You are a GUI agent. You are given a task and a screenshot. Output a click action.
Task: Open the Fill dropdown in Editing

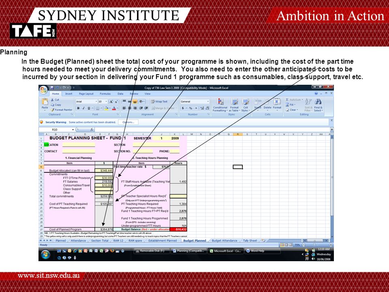coord(290,105)
